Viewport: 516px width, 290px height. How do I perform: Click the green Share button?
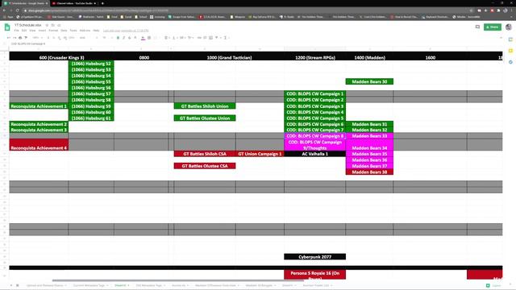tap(493, 27)
